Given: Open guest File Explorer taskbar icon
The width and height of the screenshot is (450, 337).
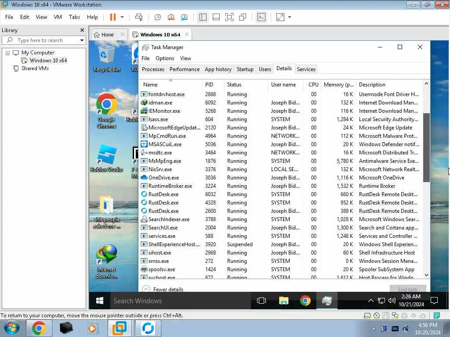Looking at the screenshot, I should pos(283,301).
